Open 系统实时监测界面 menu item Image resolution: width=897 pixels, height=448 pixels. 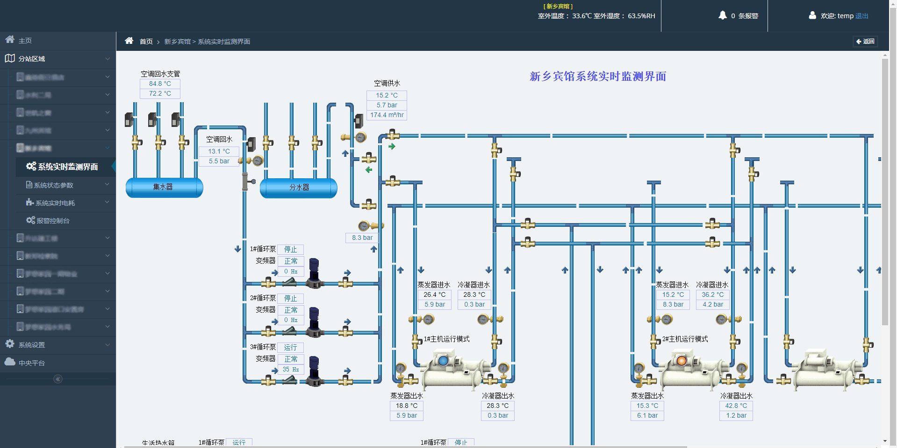[66, 167]
